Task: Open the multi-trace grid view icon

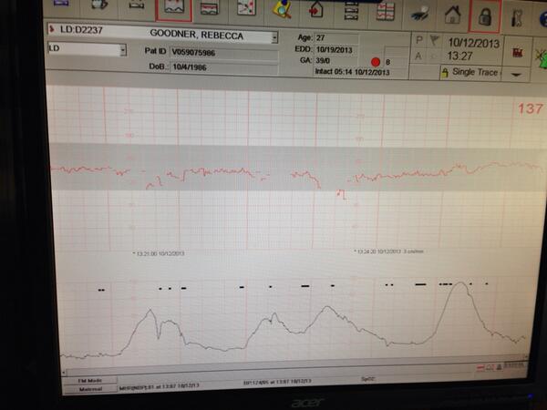Action: tap(385, 14)
